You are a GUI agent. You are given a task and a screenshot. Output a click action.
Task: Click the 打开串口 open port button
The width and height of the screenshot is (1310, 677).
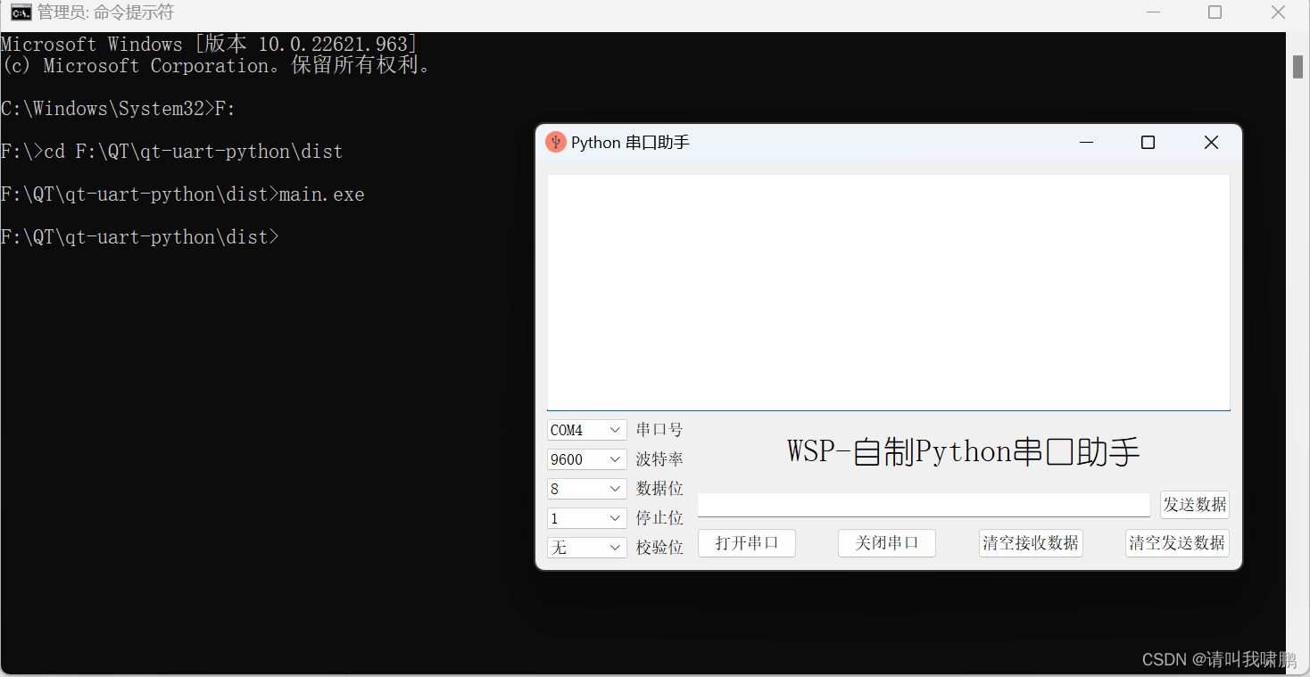pos(746,542)
